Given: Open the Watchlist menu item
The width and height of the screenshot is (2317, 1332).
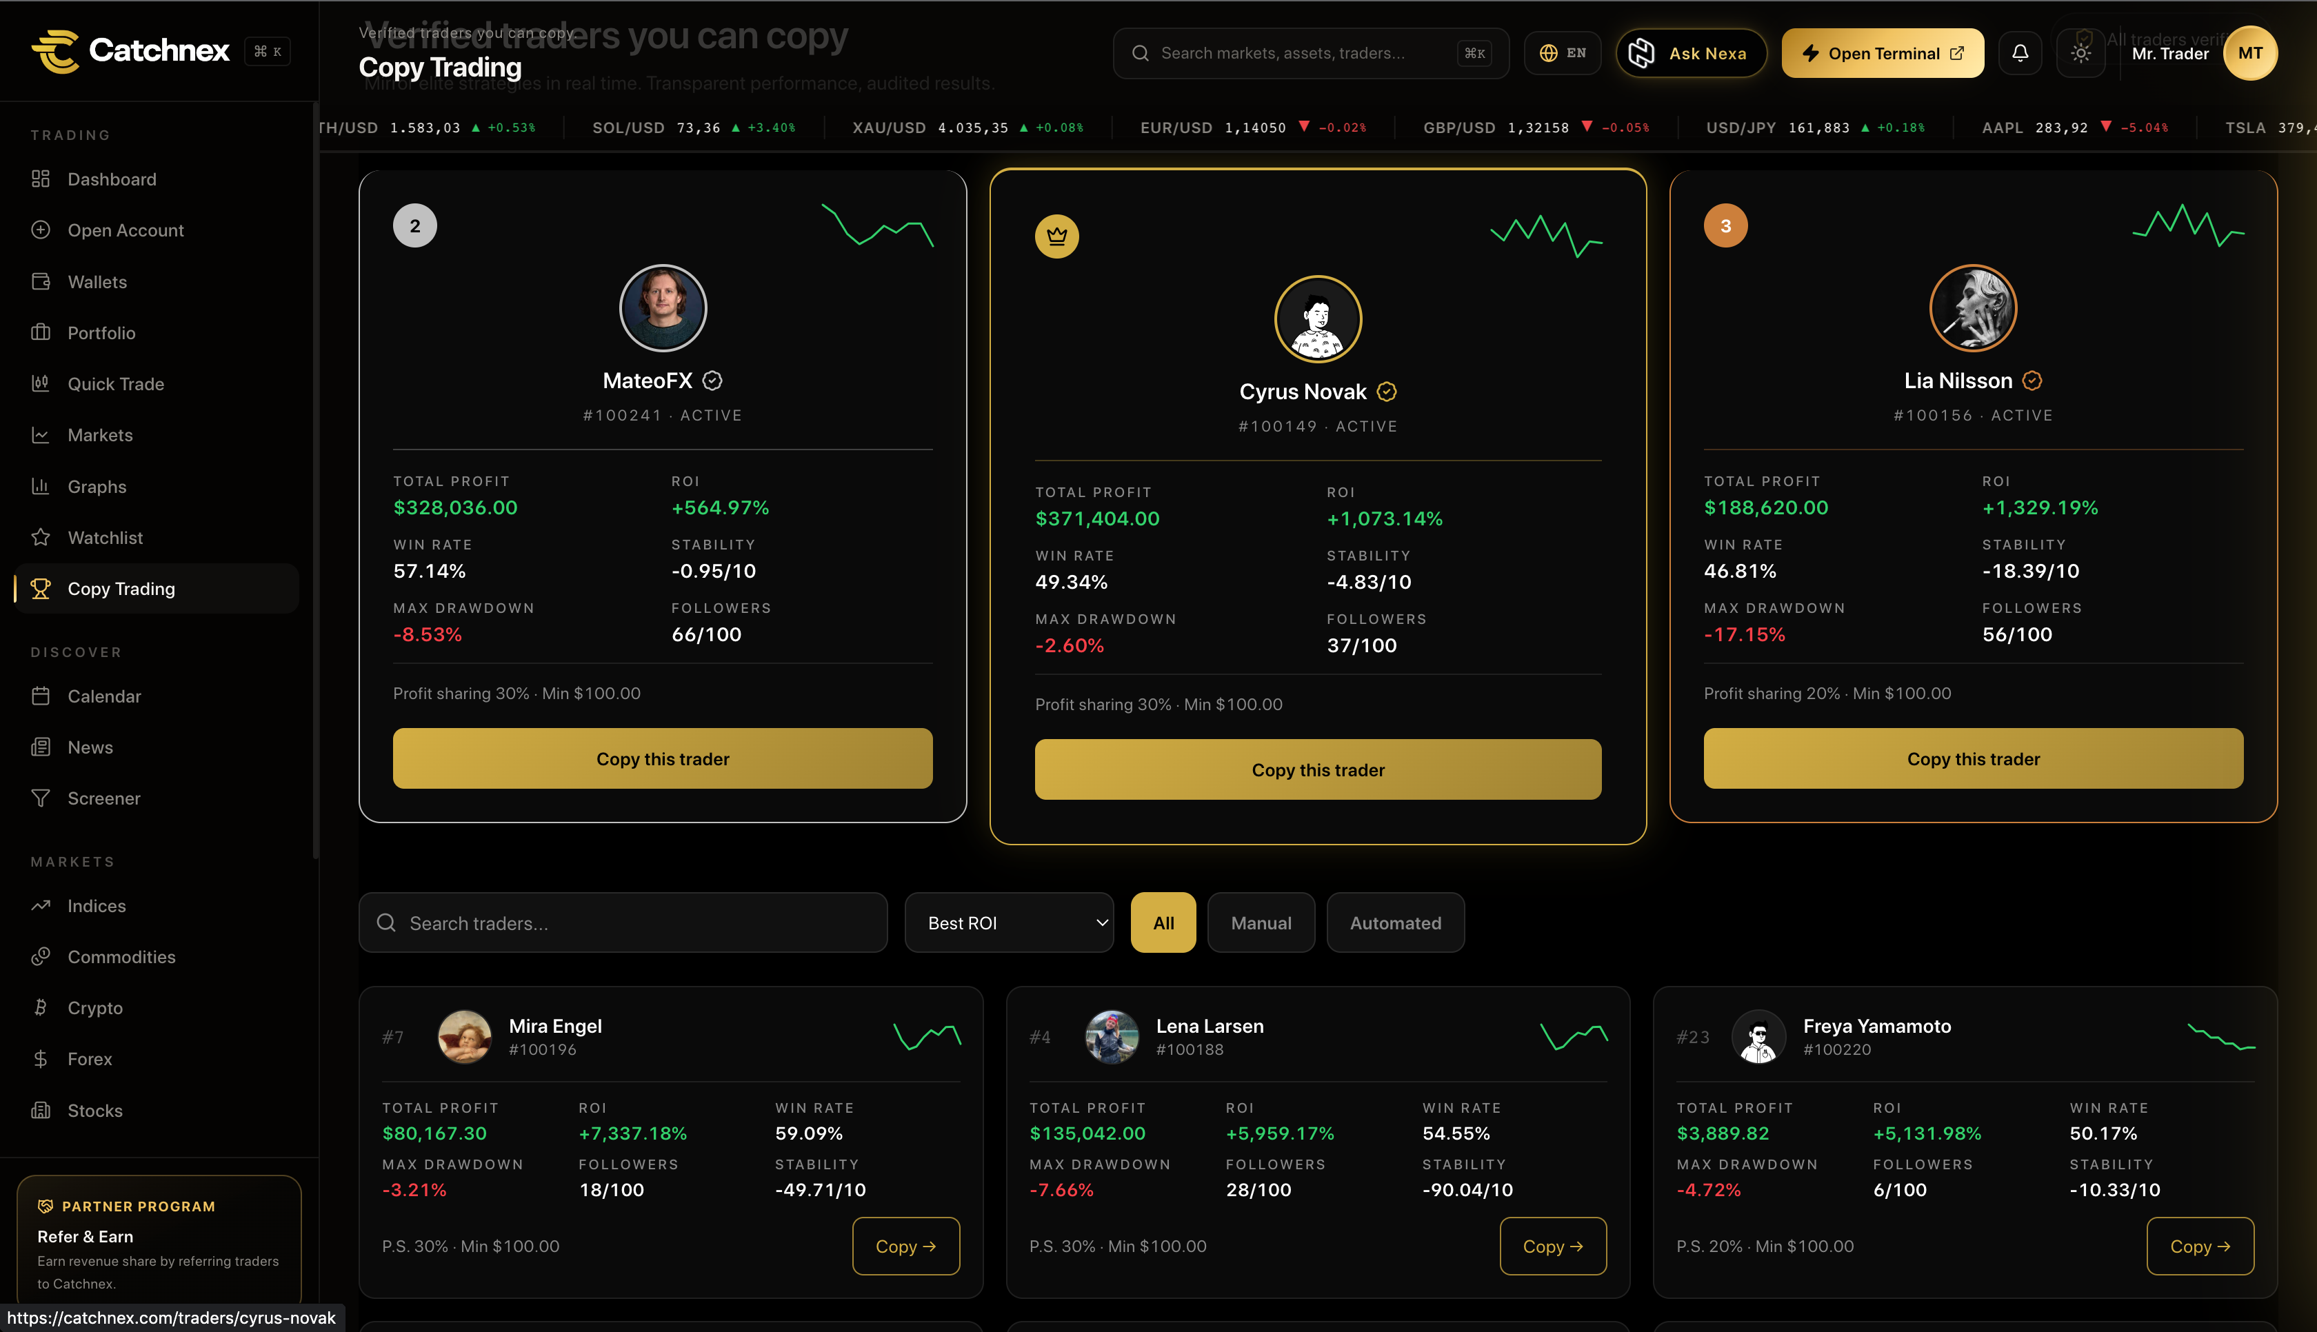Looking at the screenshot, I should [x=157, y=537].
